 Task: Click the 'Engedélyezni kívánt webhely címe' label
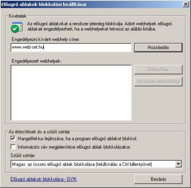(45, 39)
